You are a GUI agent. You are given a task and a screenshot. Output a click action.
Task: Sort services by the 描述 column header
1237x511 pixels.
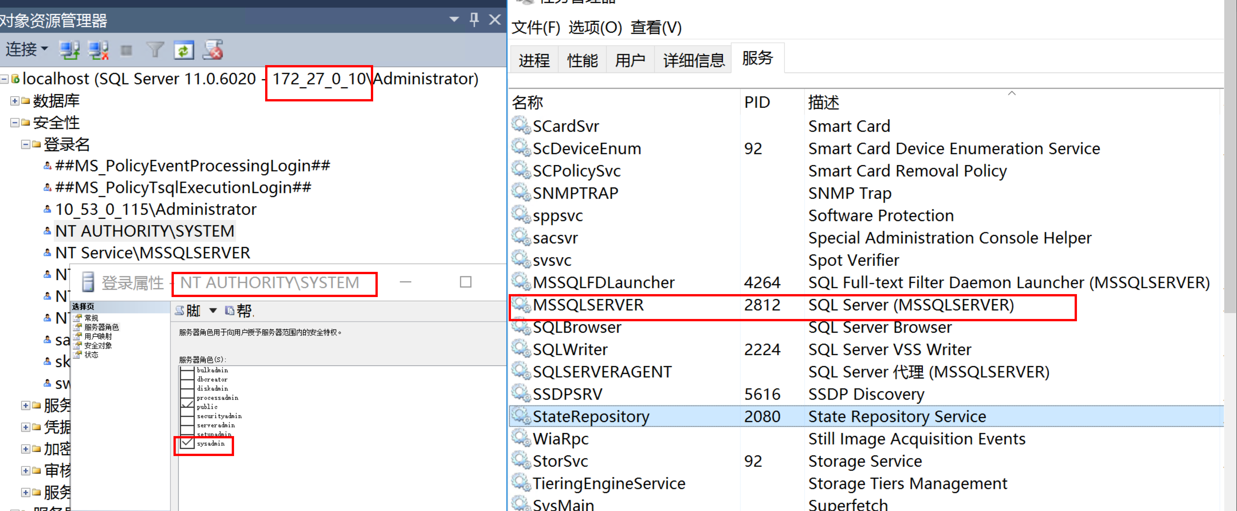(x=1012, y=102)
